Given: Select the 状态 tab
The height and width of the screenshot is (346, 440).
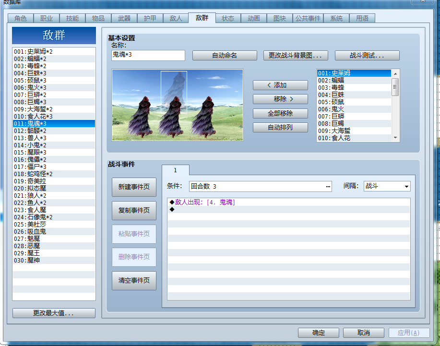Looking at the screenshot, I should click(227, 18).
